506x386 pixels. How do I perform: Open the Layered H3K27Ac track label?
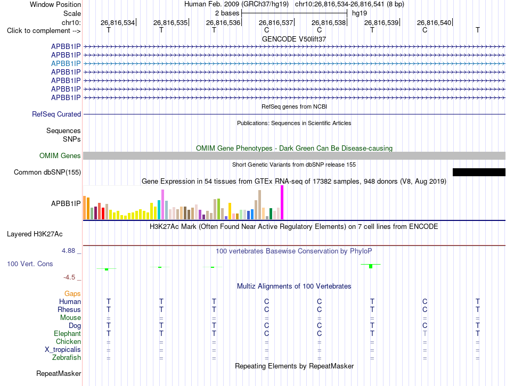click(35, 234)
